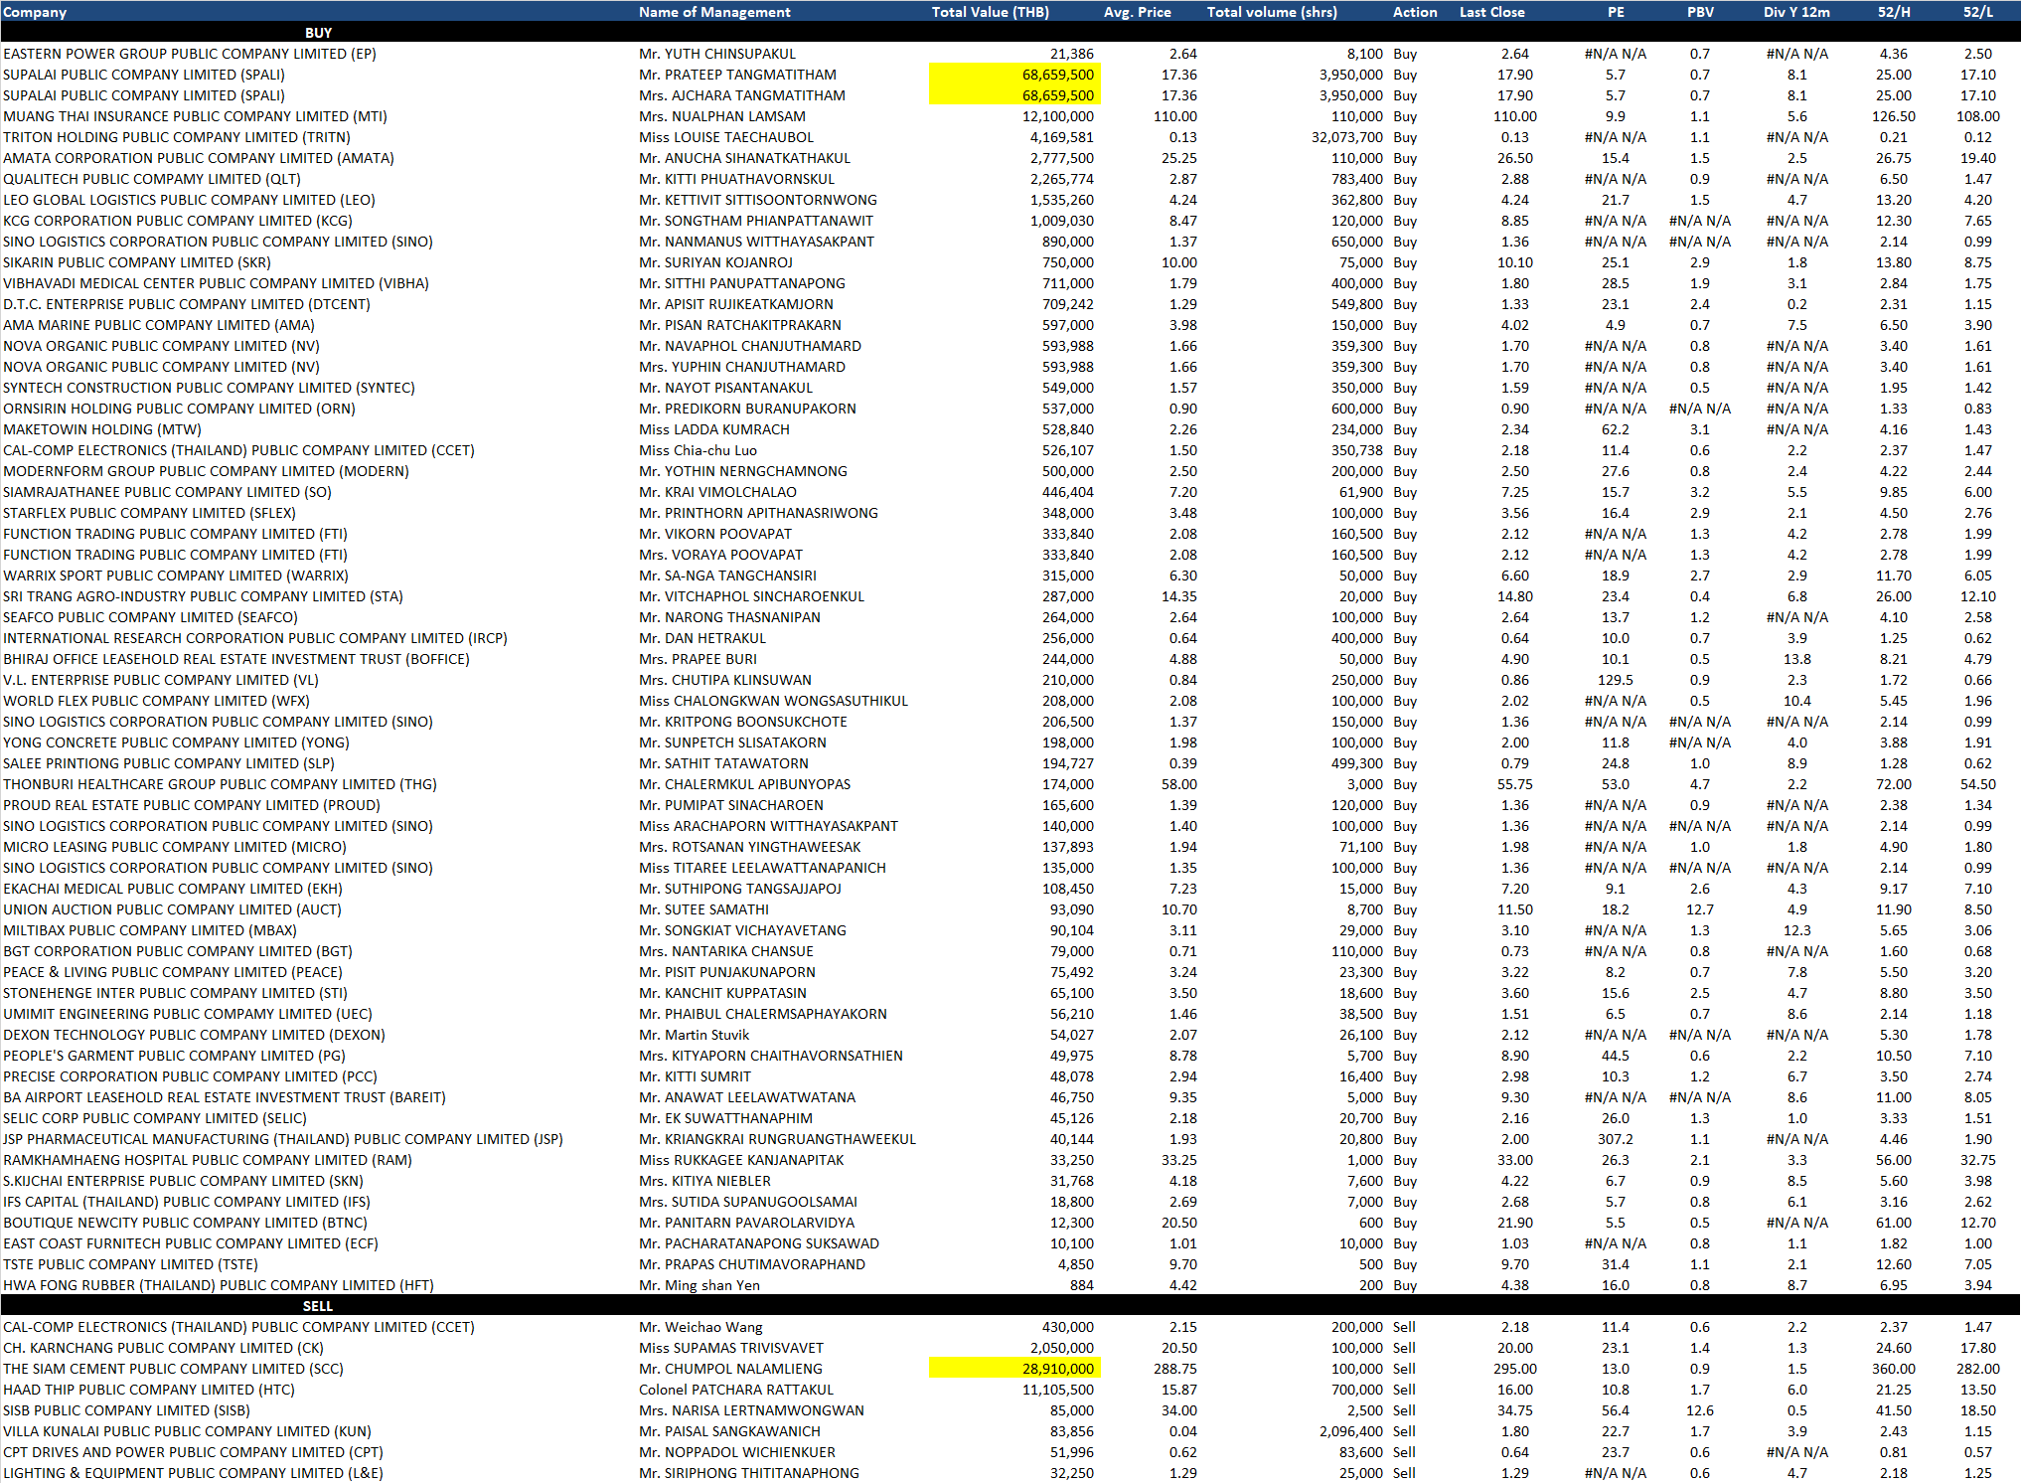Screen dimensions: 2021x1483
Task: Click WARRIX SPORT (WARRIX) company cell
Action: point(175,576)
